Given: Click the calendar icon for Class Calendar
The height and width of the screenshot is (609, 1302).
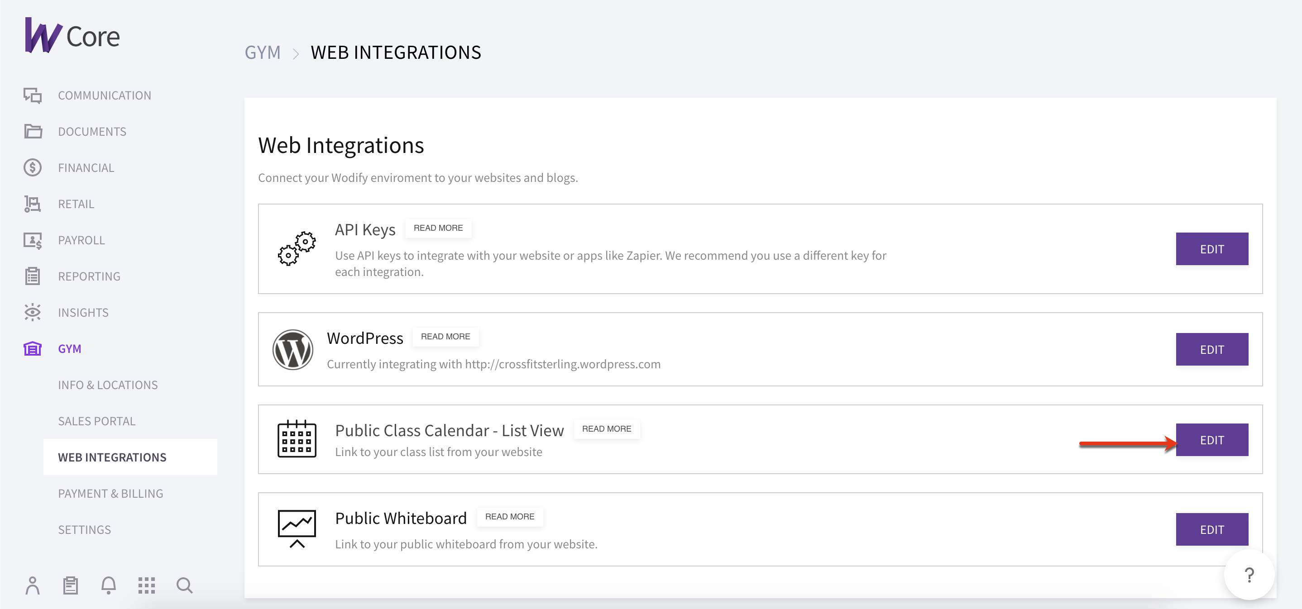Looking at the screenshot, I should tap(297, 439).
